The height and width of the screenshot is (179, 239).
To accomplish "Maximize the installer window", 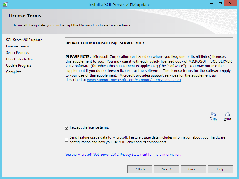I will [x=220, y=3].
